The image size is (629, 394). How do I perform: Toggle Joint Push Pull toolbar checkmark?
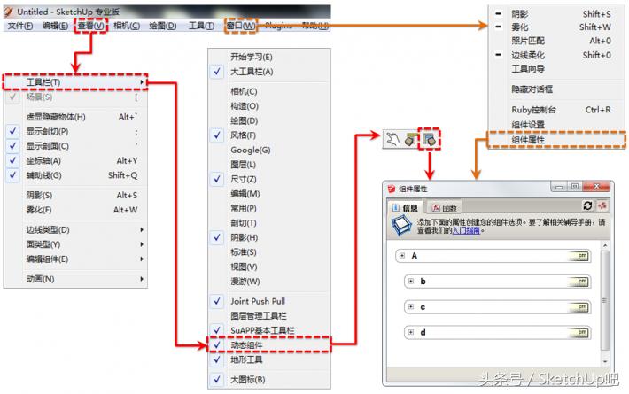[x=217, y=301]
